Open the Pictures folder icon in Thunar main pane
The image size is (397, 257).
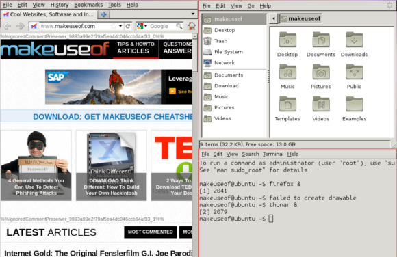[321, 72]
